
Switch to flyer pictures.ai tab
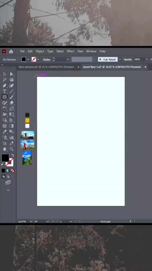46,67
